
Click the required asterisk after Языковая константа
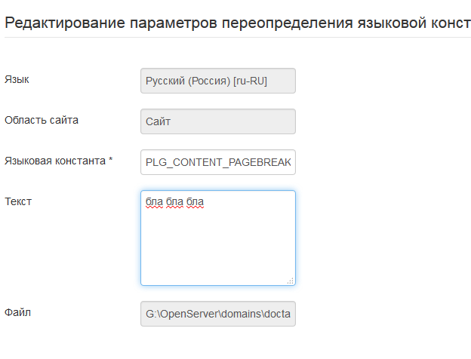pos(111,161)
